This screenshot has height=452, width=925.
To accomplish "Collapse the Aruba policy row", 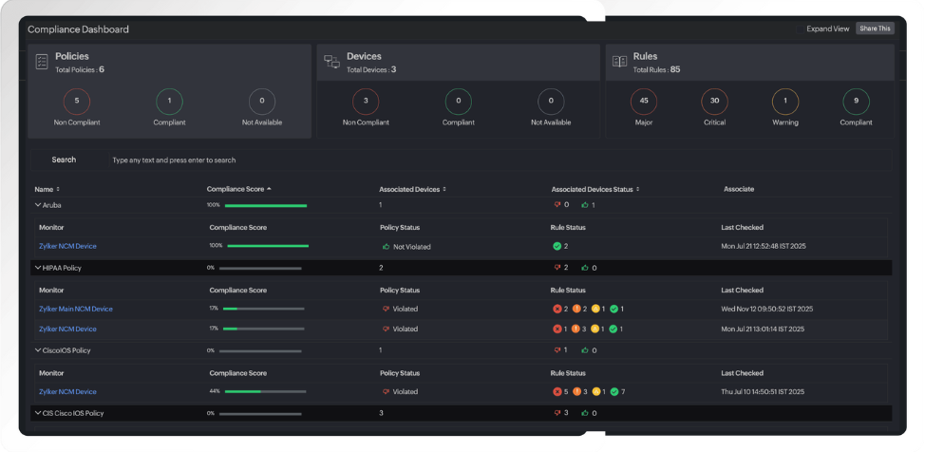I will coord(38,205).
